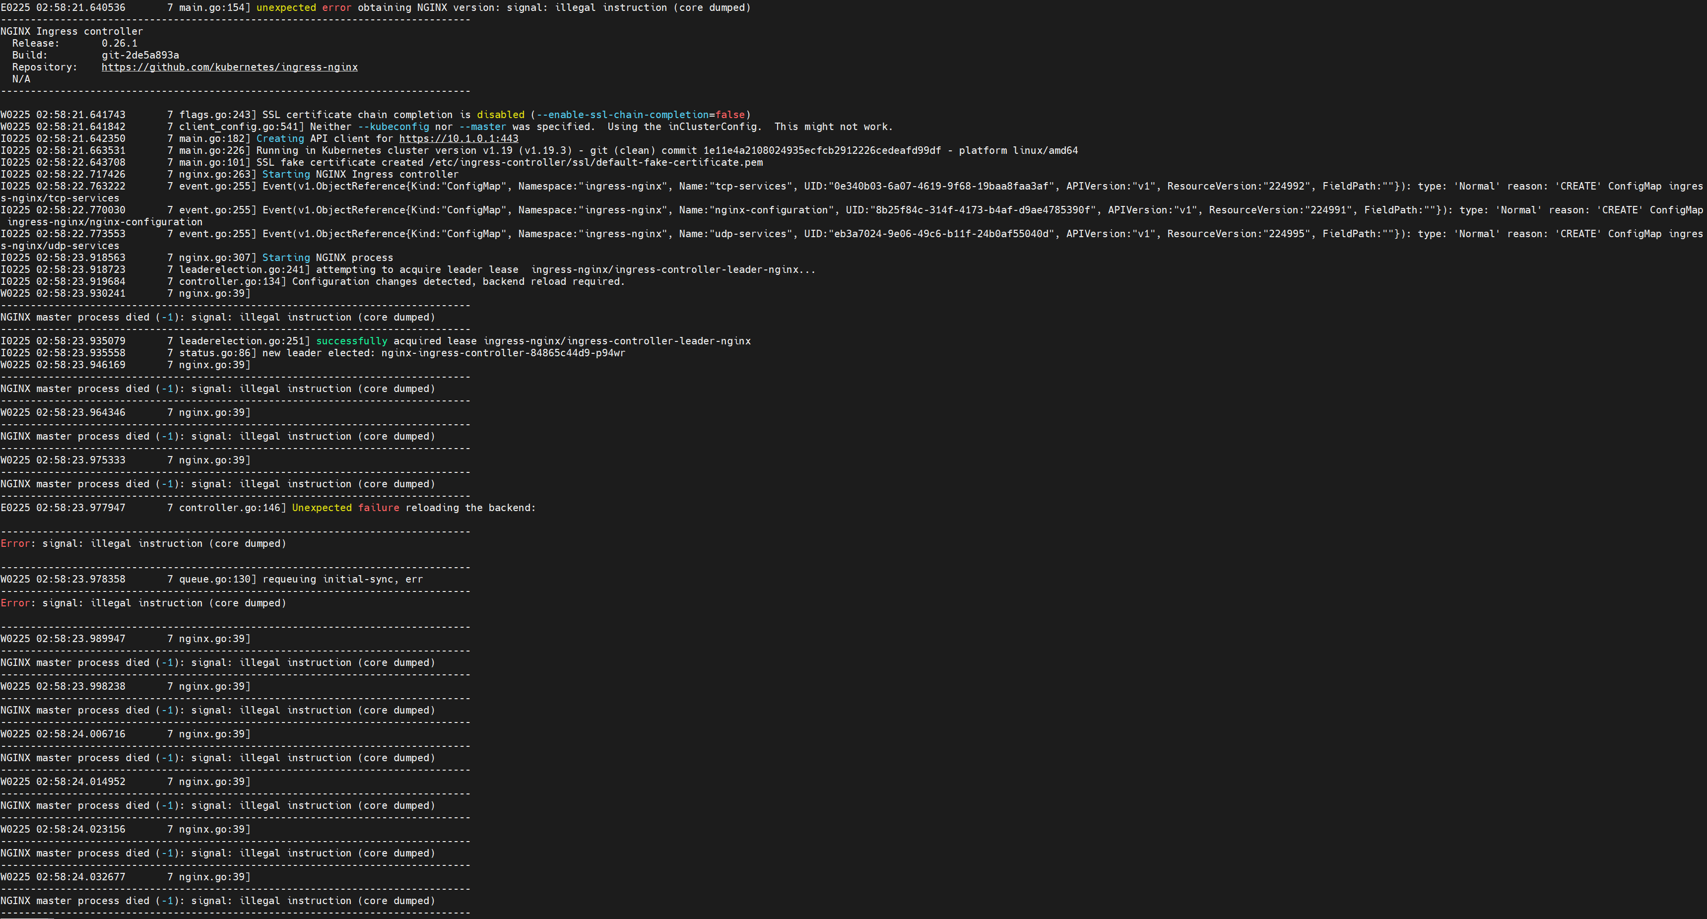Click ResourceVersion "224991" value
The height and width of the screenshot is (919, 1707).
tap(1328, 210)
